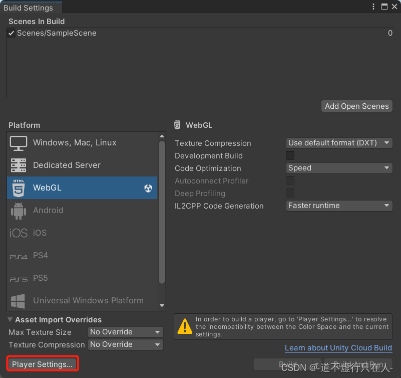Viewport: 401px width, 378px height.
Task: Open Learn about Unity Cloud Build link
Action: click(338, 348)
